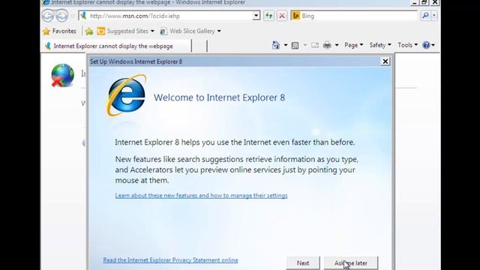Click the red Stop loading icon
The image size is (480, 270).
point(282,16)
